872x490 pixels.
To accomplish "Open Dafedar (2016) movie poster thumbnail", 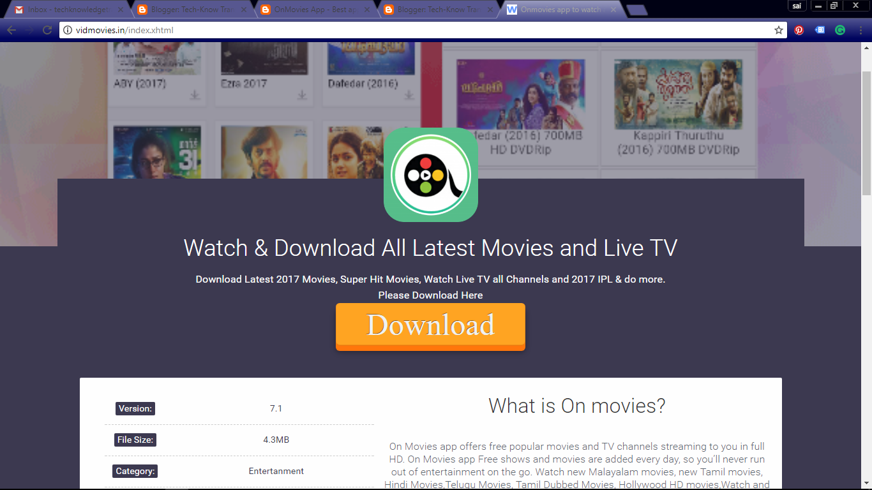I will 372,59.
